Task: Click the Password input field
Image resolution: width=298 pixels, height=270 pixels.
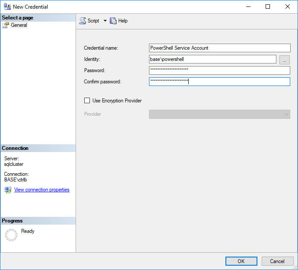Action: coord(219,70)
